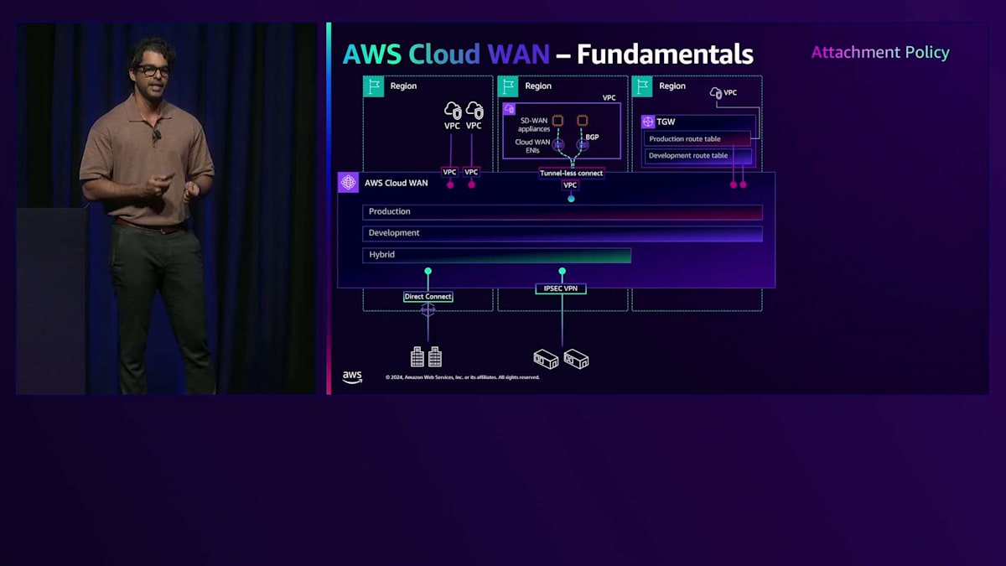Click VPC label directly below Tunnel-less connect

[x=570, y=185]
